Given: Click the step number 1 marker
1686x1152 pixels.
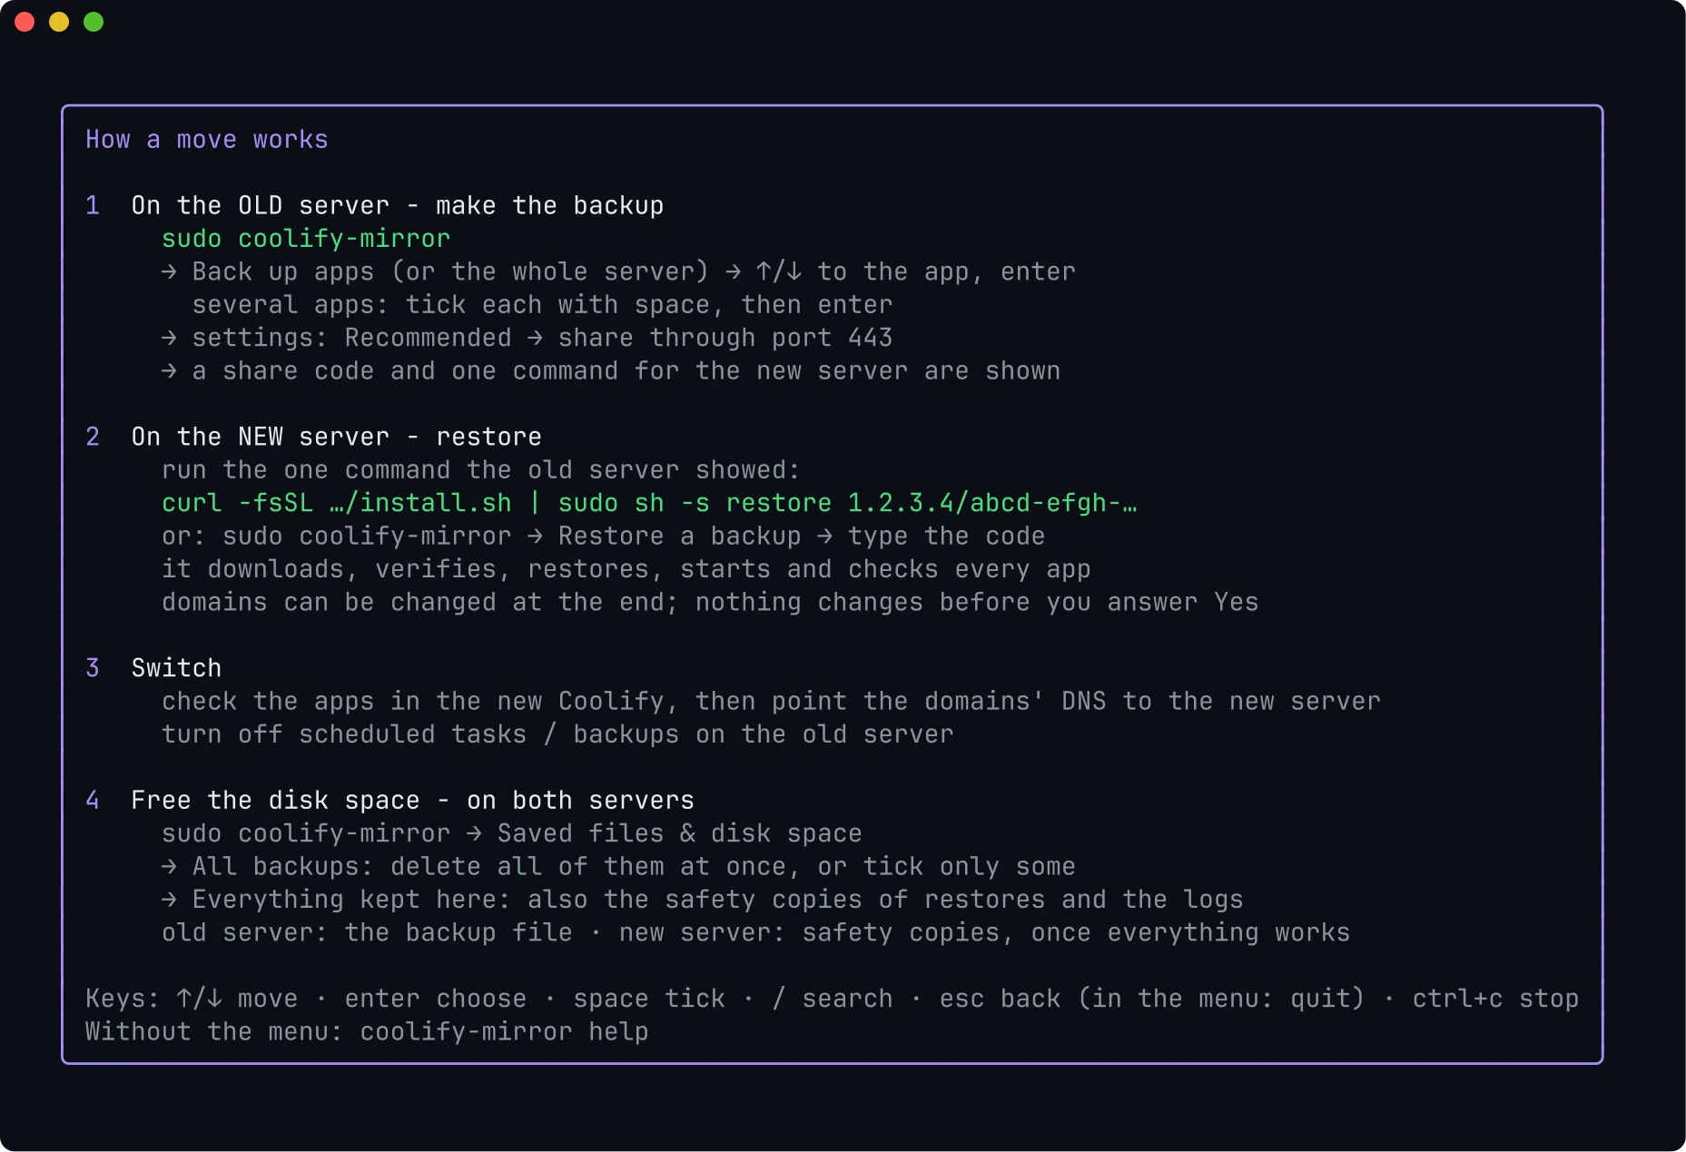Looking at the screenshot, I should coord(93,205).
